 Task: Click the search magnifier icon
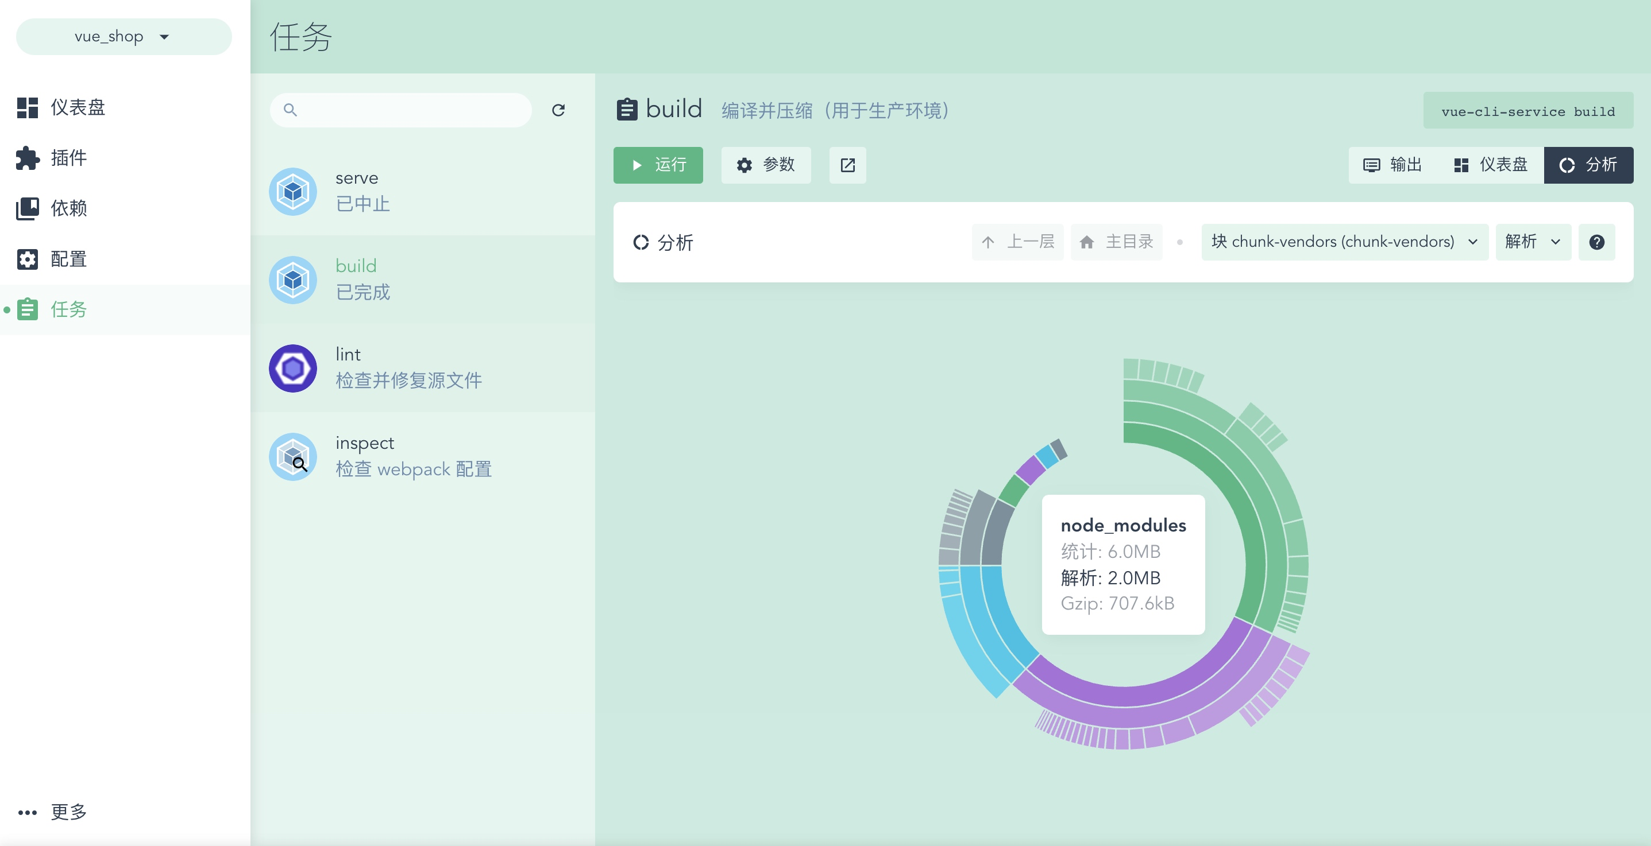point(290,110)
